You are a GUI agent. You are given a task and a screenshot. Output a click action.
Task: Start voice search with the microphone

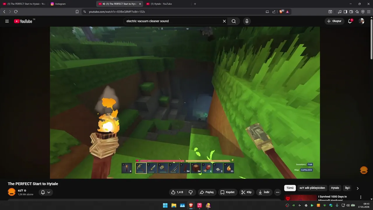point(247,21)
